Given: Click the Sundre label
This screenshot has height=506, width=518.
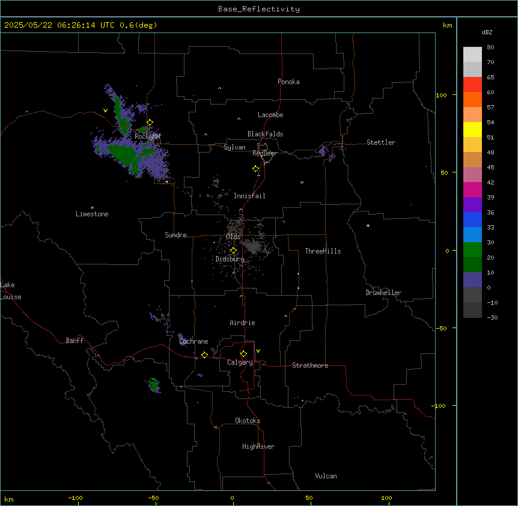Looking at the screenshot, I should (175, 235).
